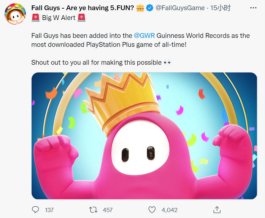Click the eyes emoji ending the tweet
This screenshot has width=265, height=218.
click(168, 63)
